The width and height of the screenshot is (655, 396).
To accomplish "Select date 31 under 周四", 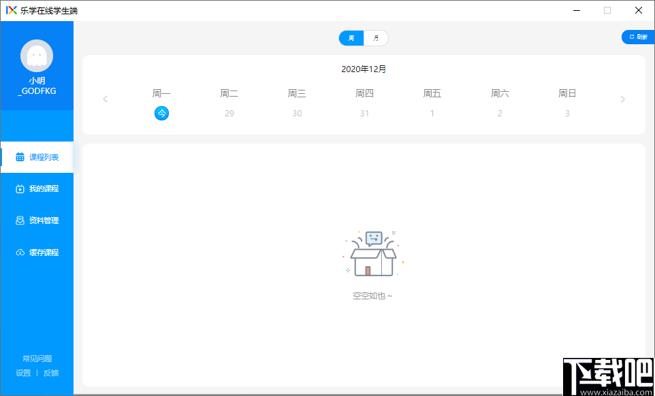I will 364,113.
